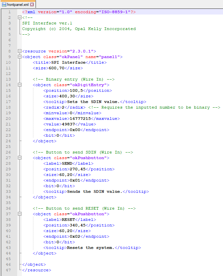Click the 'Button to send SDIN (Wire In)' comment
This screenshot has width=223, height=276.
[83, 152]
